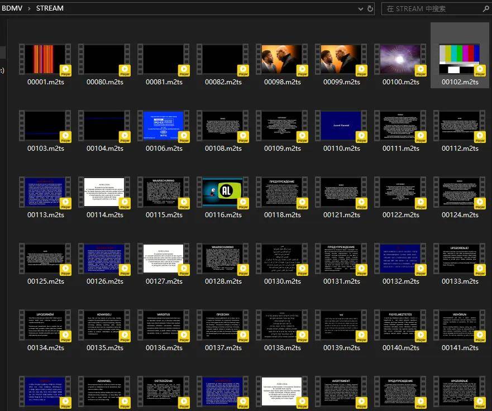492x411 pixels.
Task: Select the 00112.m2ts file icon
Action: [x=460, y=126]
